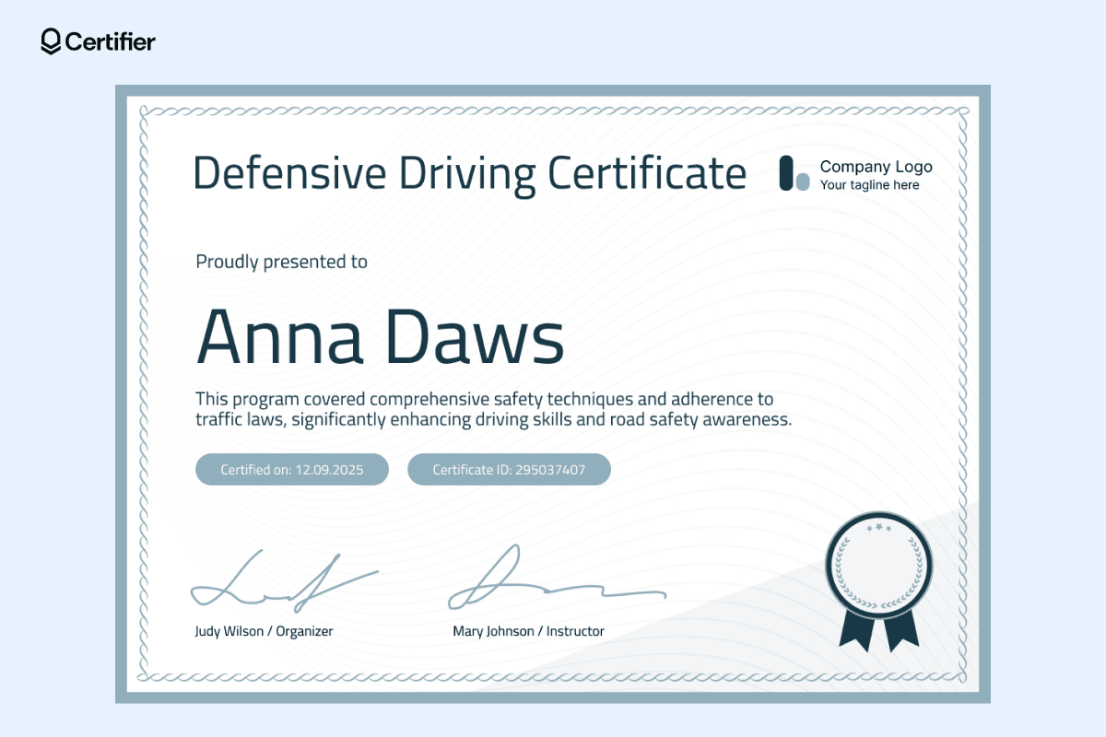
Task: Click the right ribbon tail of badge
Action: (903, 632)
